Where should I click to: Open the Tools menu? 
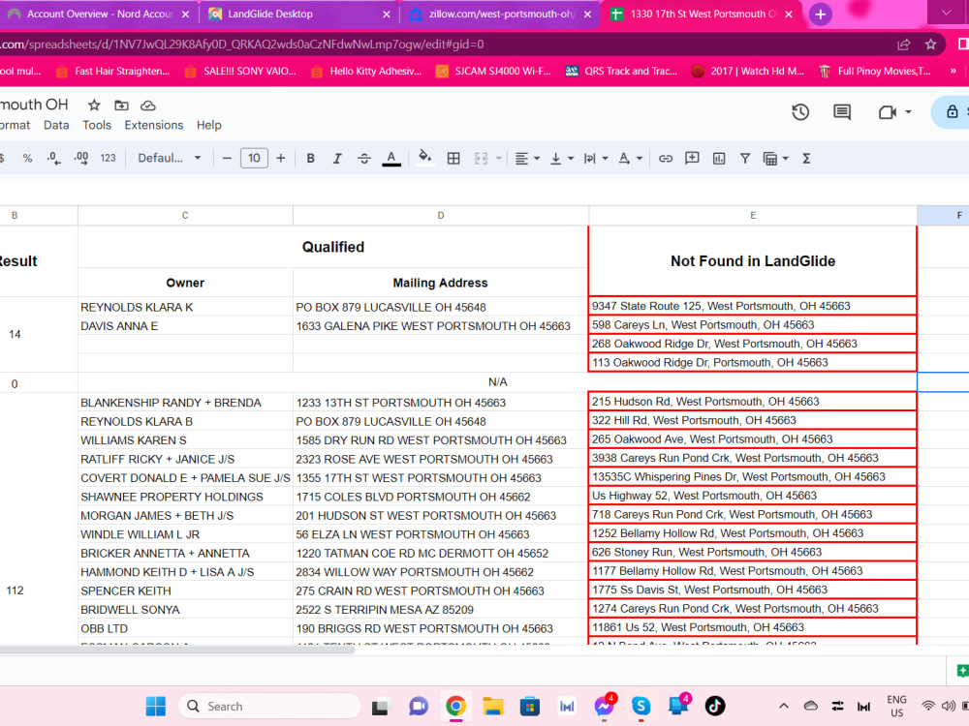click(x=97, y=125)
